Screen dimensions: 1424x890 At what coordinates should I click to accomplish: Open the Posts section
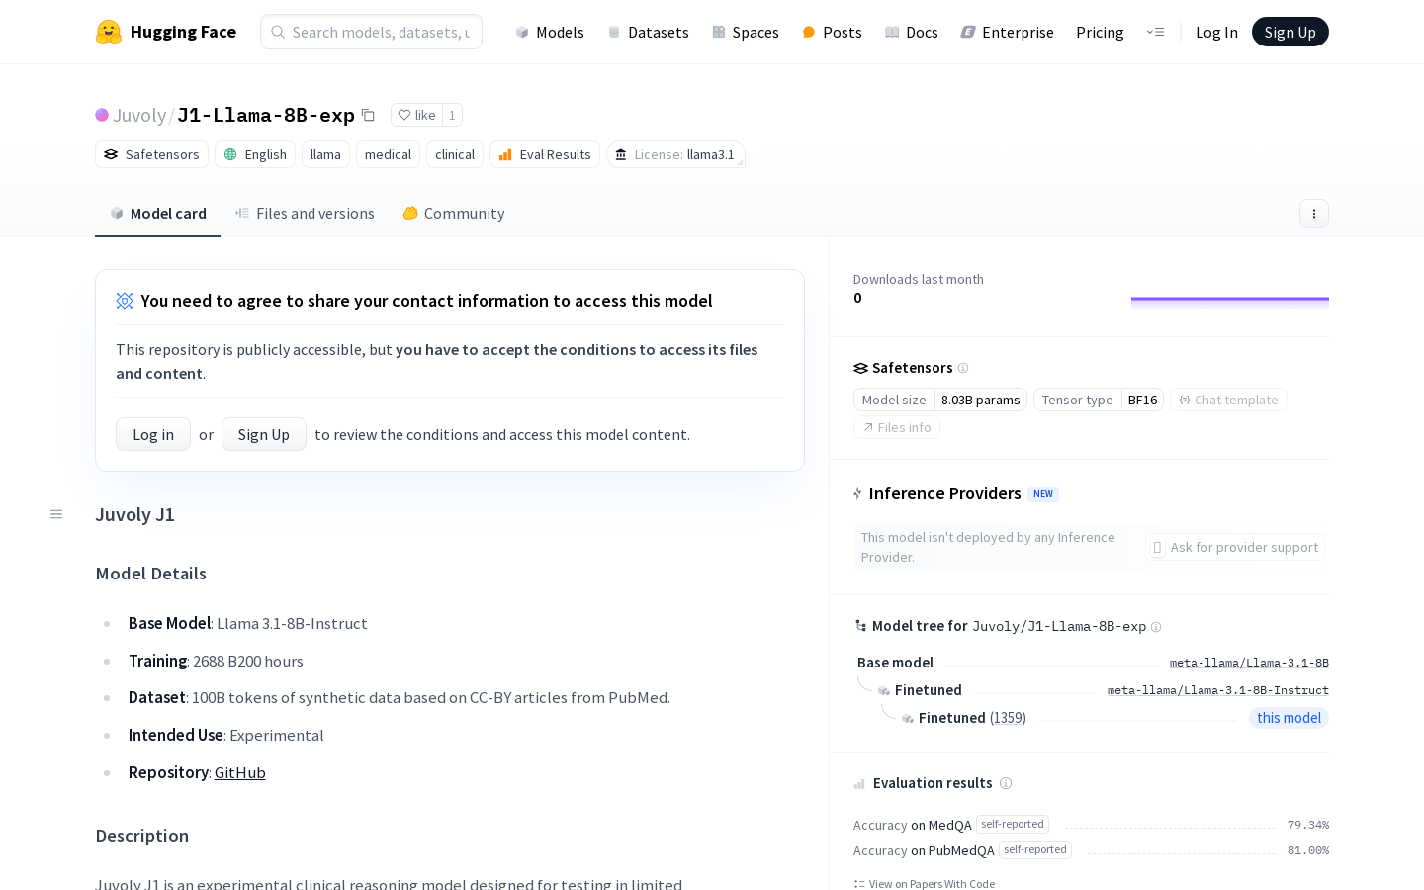point(832,32)
